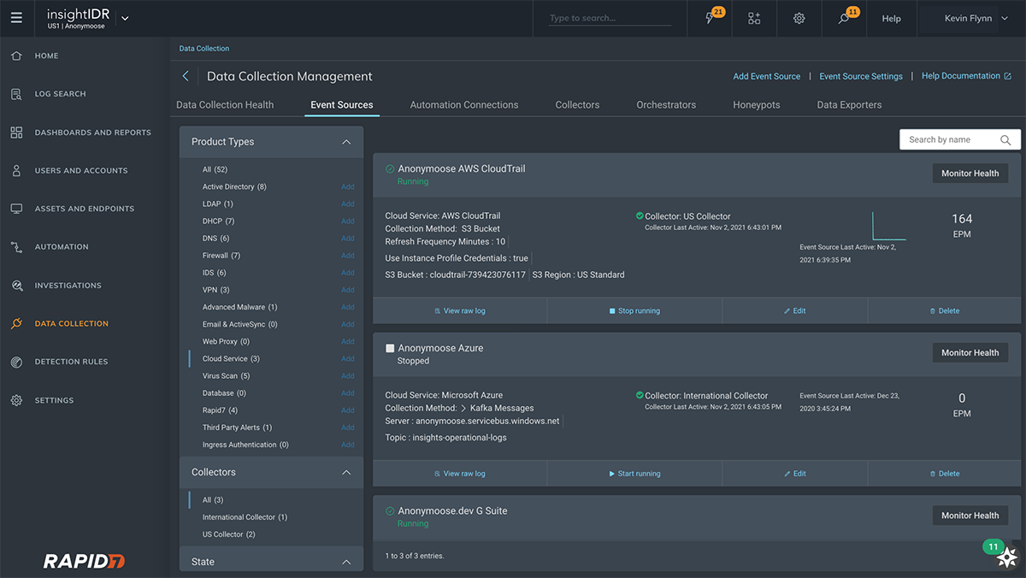Viewport: 1026px width, 578px height.
Task: Collapse the Product Types section
Action: [x=346, y=142]
